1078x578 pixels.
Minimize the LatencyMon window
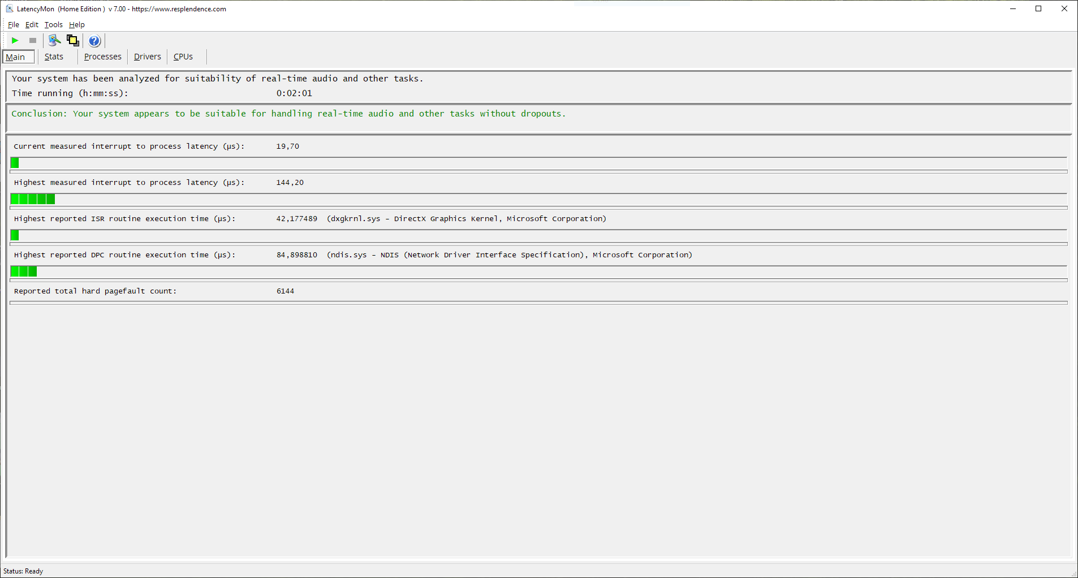1013,8
